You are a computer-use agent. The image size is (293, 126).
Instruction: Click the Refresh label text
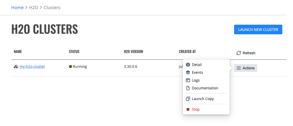(249, 53)
